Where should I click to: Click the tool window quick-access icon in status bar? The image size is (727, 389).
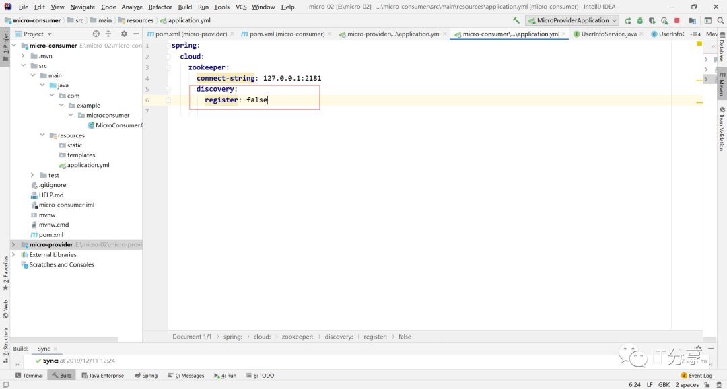5,384
